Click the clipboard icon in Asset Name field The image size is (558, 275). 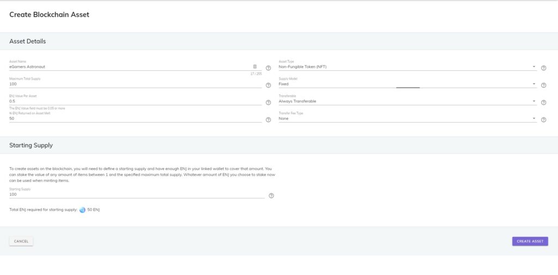[x=255, y=66]
